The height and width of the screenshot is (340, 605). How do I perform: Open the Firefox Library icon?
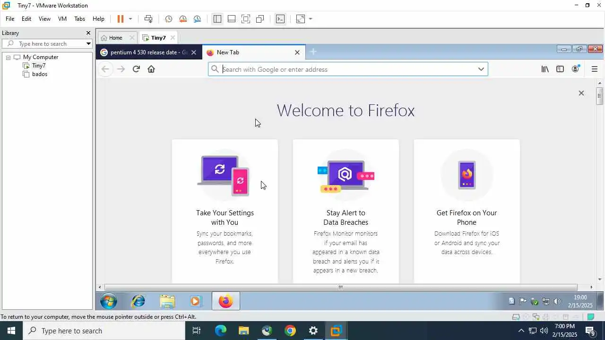(545, 69)
